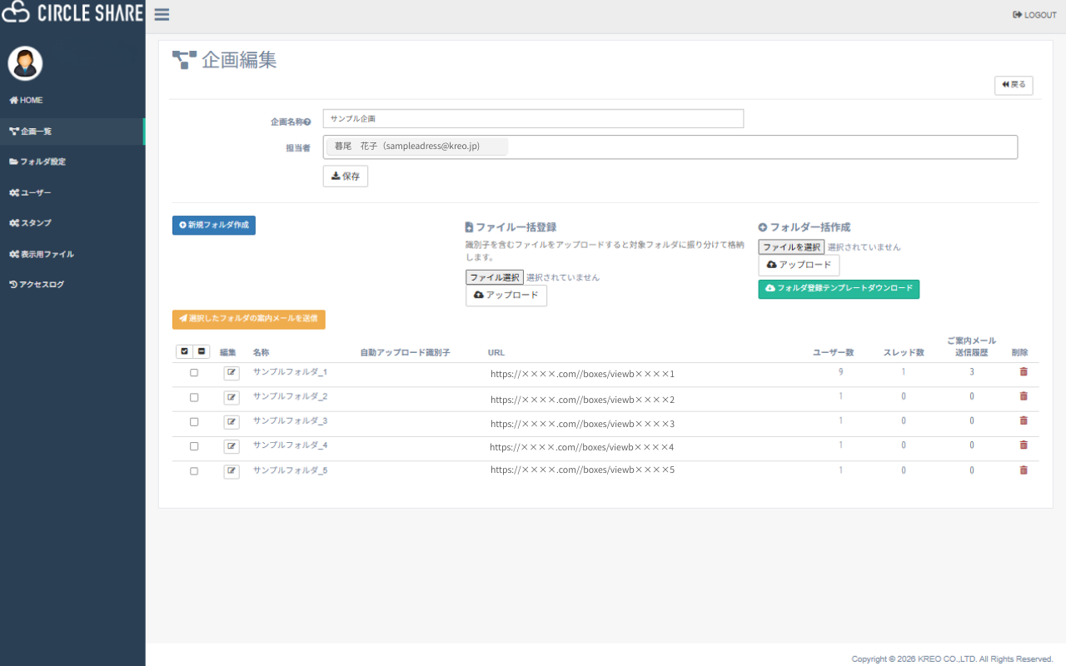Viewport: 1066px width, 666px height.
Task: Click the select-all checked box icon
Action: click(185, 352)
